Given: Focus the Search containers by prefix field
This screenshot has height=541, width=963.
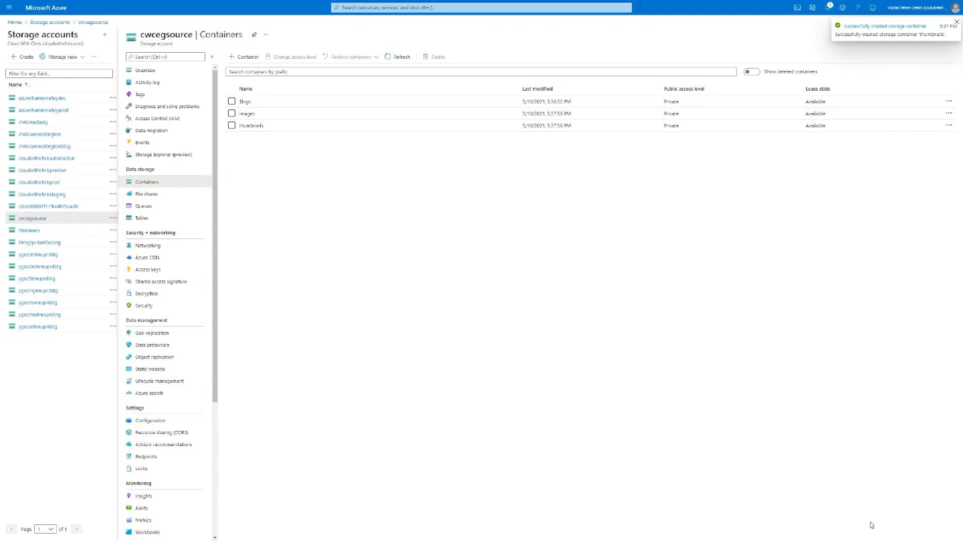Looking at the screenshot, I should pos(481,71).
